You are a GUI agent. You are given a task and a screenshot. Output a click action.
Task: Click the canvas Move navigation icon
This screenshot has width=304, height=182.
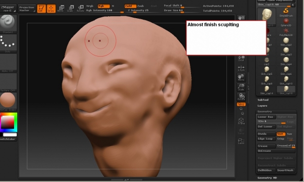[241, 77]
